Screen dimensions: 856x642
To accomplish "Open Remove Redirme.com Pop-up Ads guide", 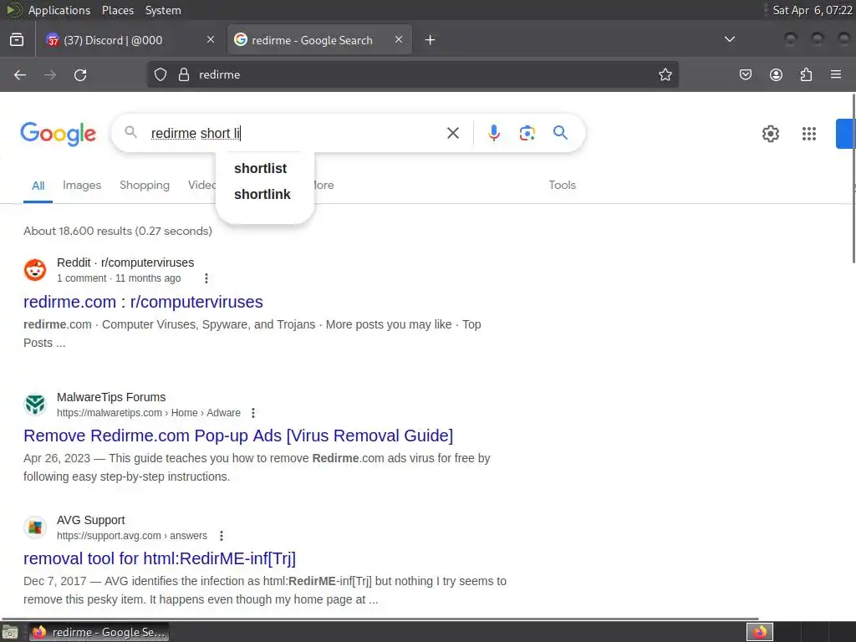I will (x=238, y=436).
